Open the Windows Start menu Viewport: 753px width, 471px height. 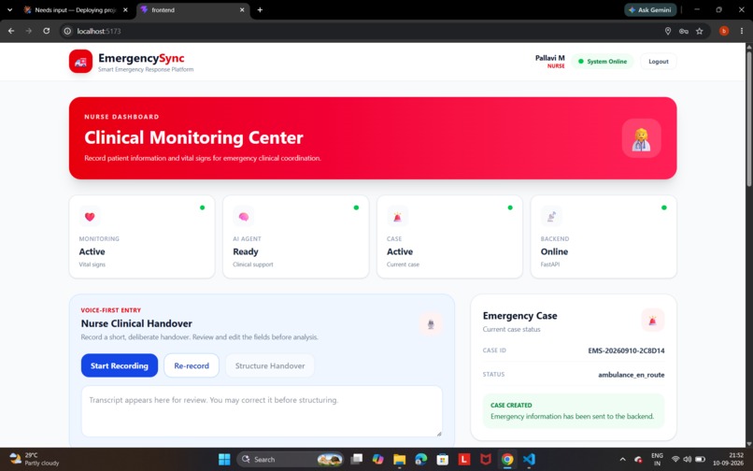tap(224, 460)
